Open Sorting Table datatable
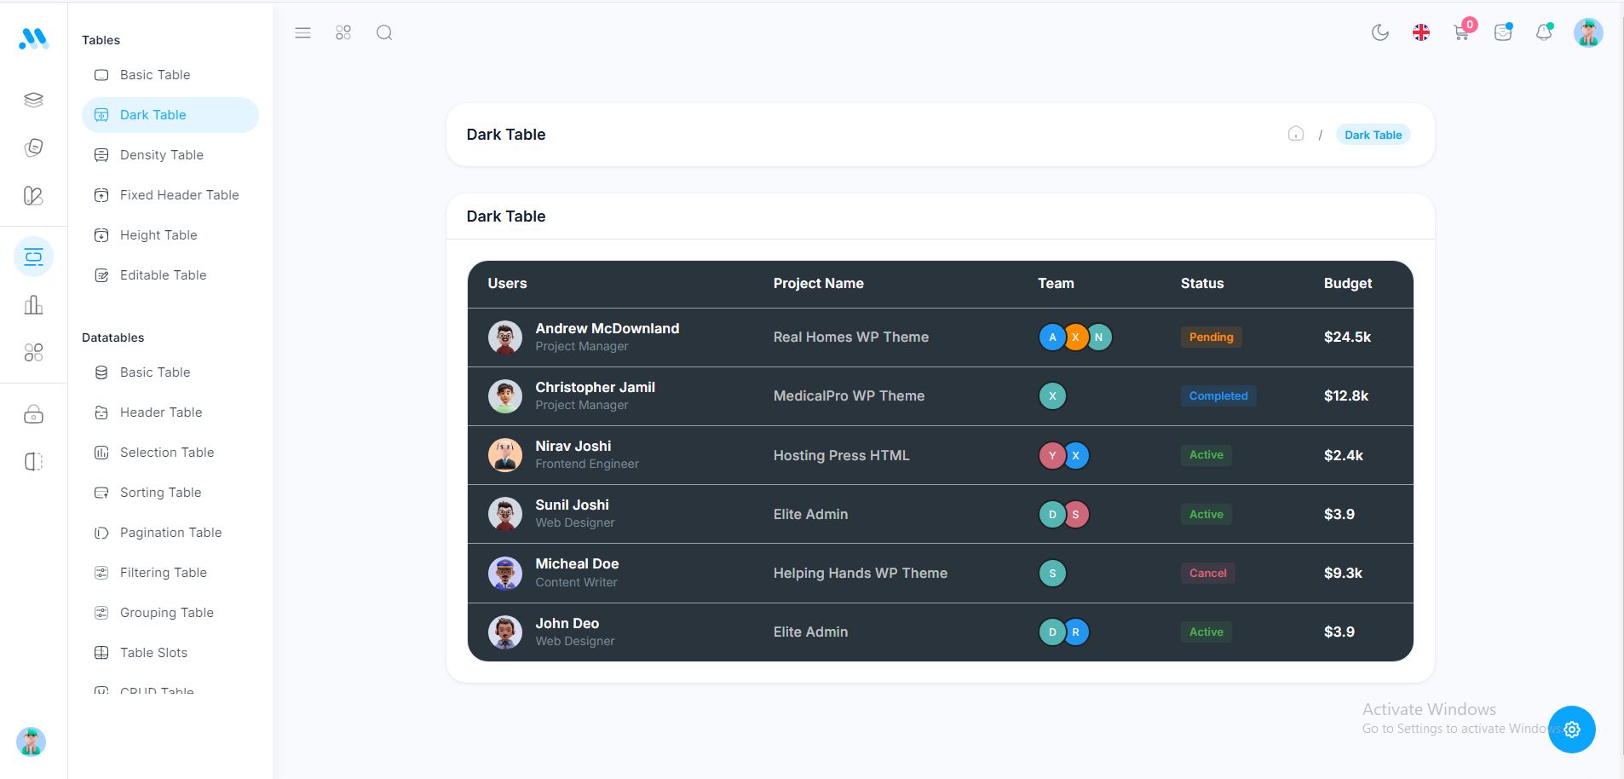The image size is (1624, 779). tap(170, 493)
